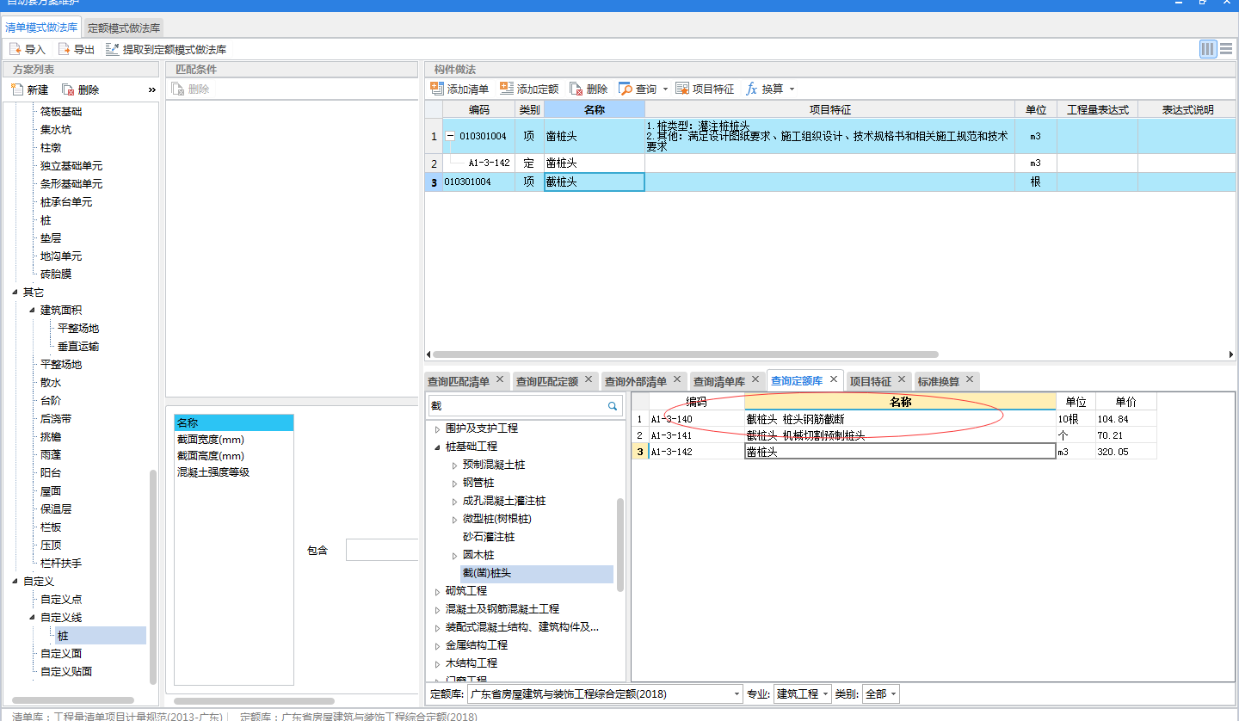Click the 新建 icon in 方案列表

[x=17, y=89]
